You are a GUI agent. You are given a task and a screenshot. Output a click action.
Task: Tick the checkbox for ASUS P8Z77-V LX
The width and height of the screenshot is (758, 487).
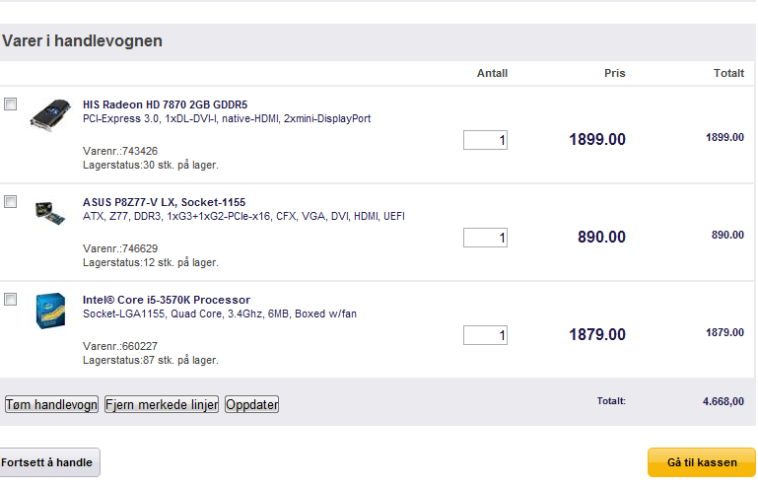pyautogui.click(x=11, y=202)
